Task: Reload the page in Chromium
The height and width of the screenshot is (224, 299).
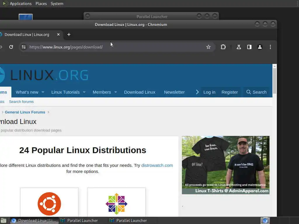Action: click(11, 47)
